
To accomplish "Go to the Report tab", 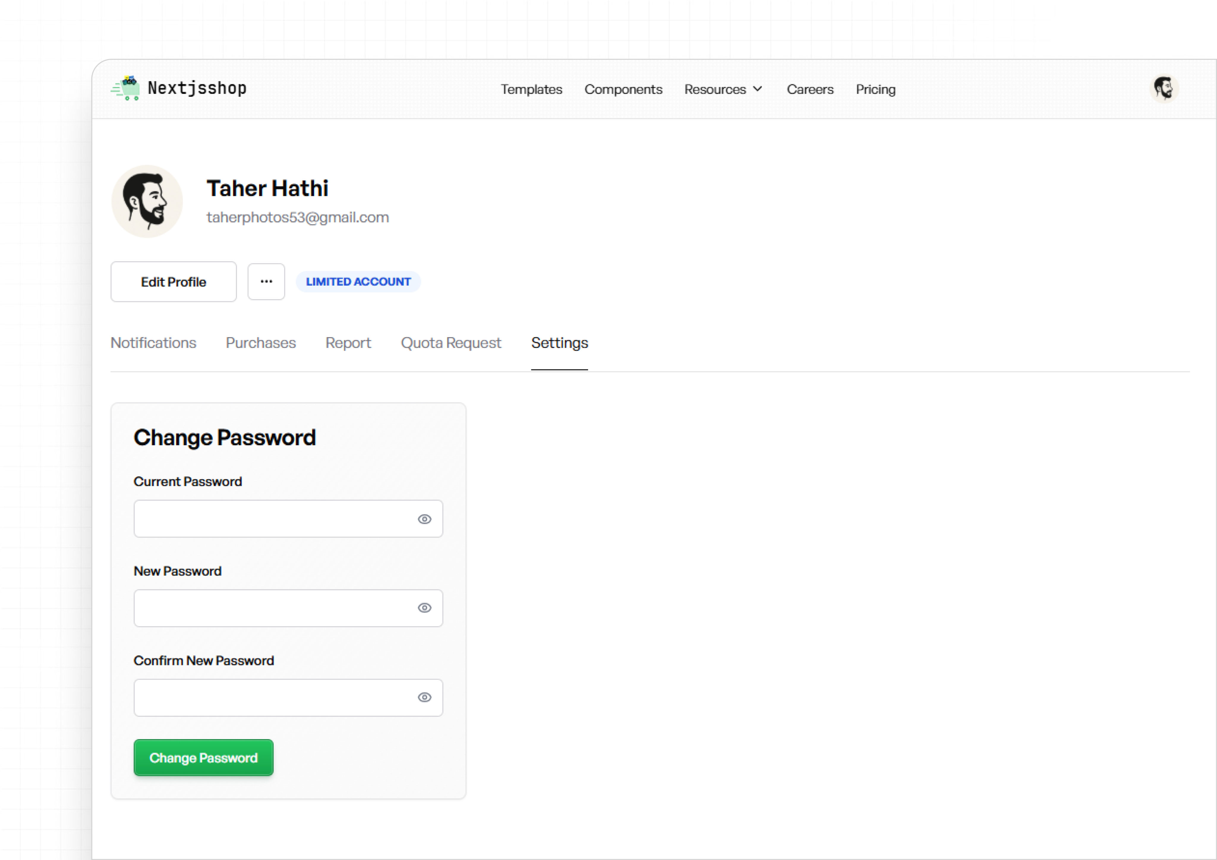I will pyautogui.click(x=348, y=343).
